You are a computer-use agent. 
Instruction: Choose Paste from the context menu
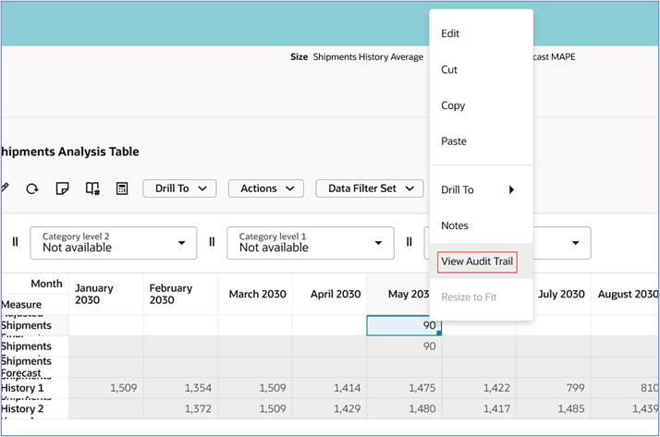click(x=481, y=141)
